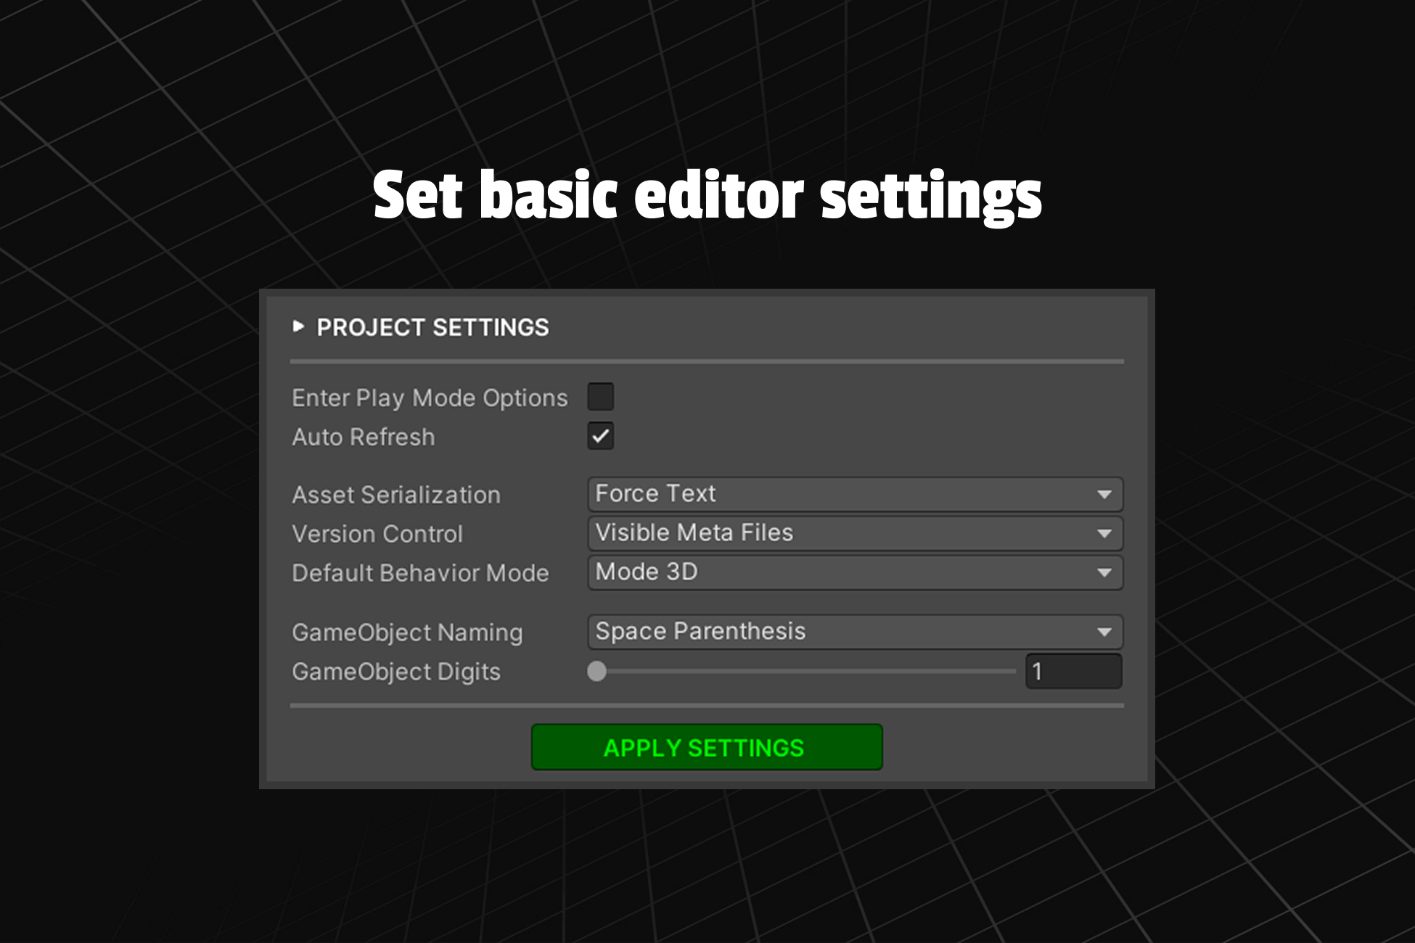Open the Default Behavior Mode dropdown
This screenshot has height=943, width=1415.
(855, 572)
